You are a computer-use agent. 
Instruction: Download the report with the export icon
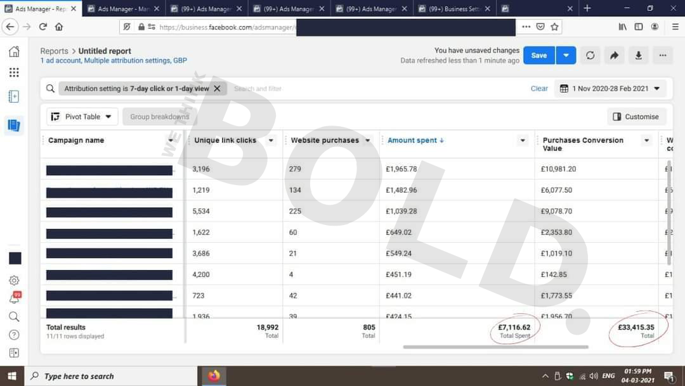(638, 56)
